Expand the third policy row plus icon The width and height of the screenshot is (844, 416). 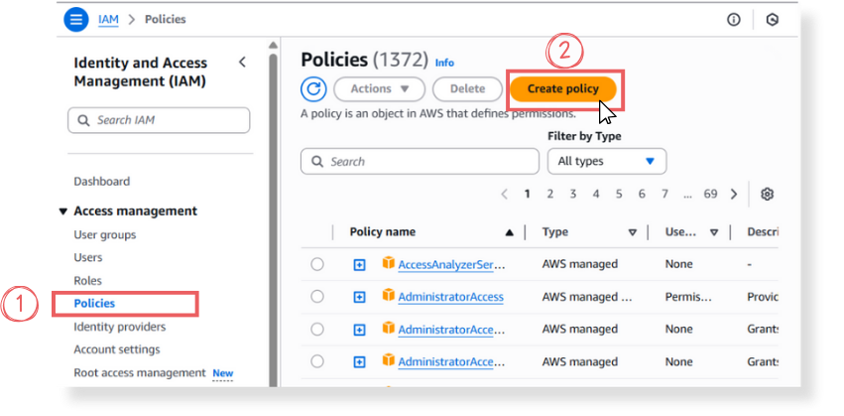click(x=360, y=330)
